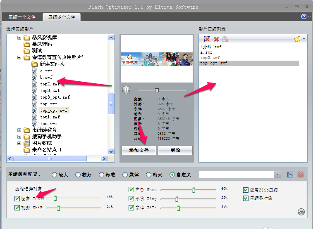
Task: Select top2.swf in the file tree
Action: (x=50, y=84)
